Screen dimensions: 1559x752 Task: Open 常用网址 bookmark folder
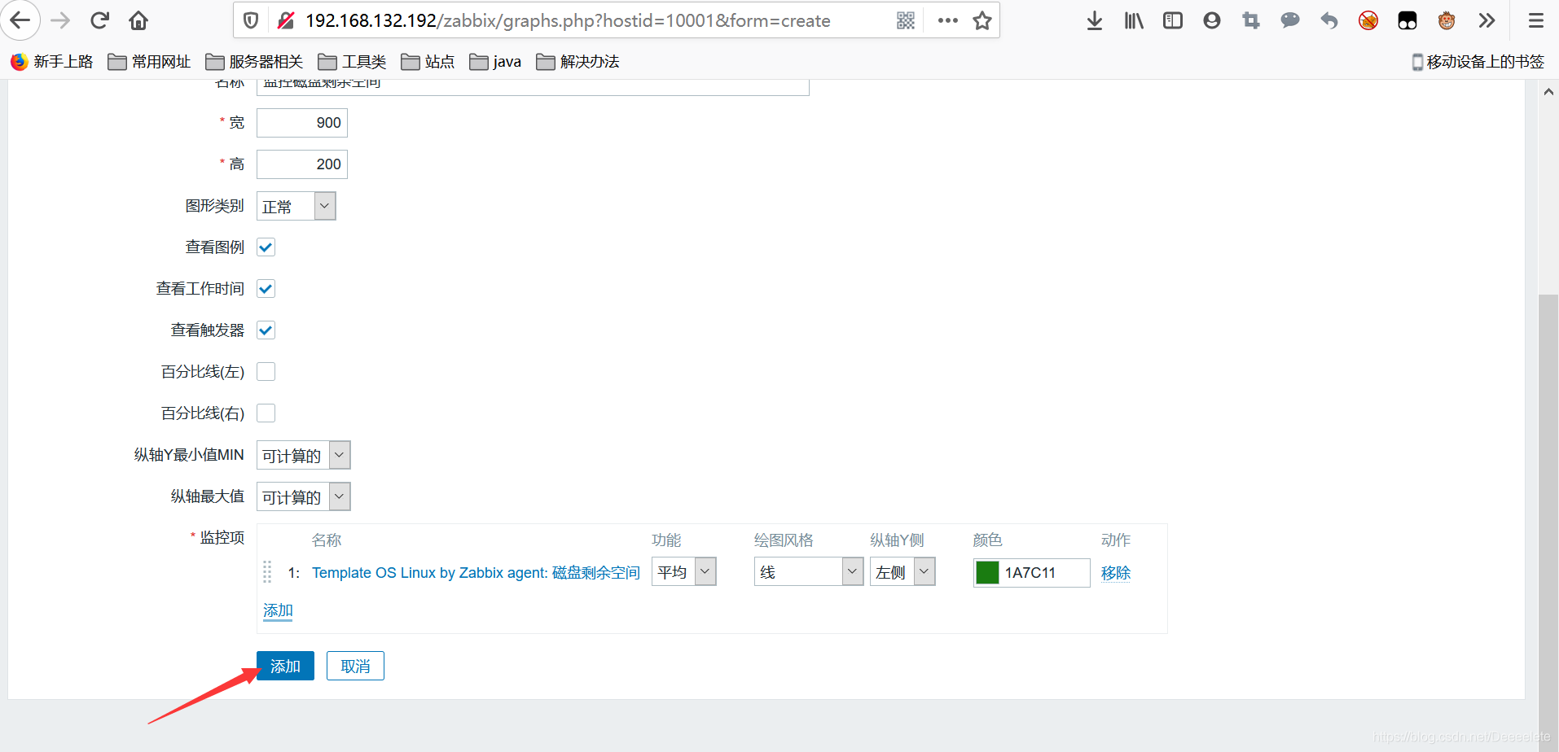pos(150,62)
